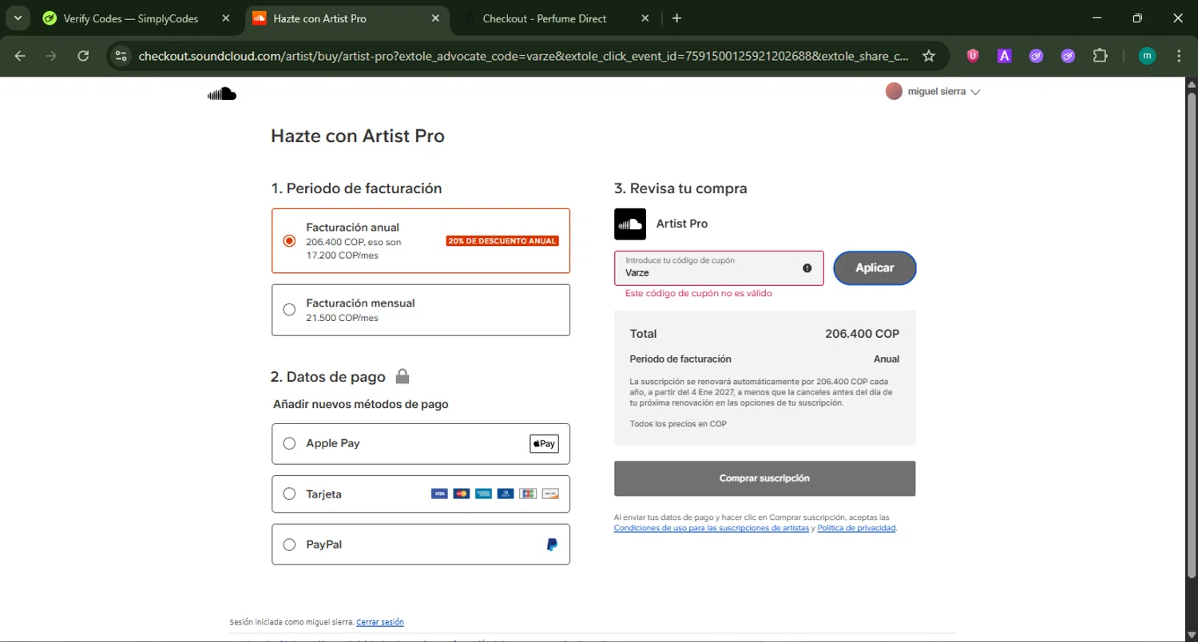
Task: Open the Política de privacidad link
Action: pyautogui.click(x=856, y=528)
